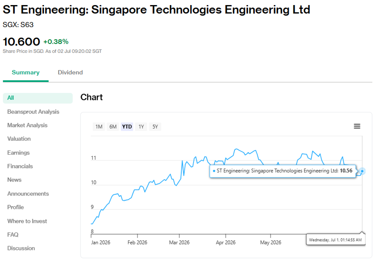Open the Valuation section

pos(19,139)
